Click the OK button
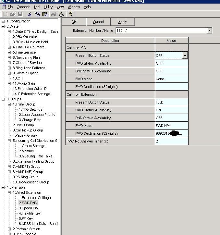This screenshot has height=235, width=220. point(74,22)
